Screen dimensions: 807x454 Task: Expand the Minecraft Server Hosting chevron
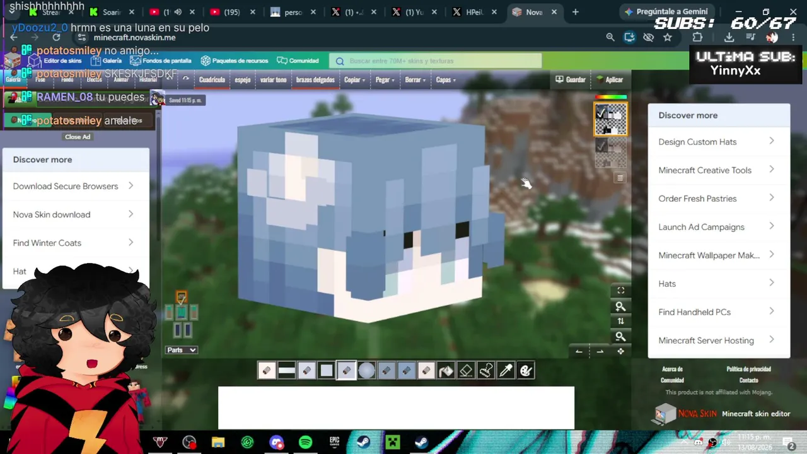pos(772,340)
